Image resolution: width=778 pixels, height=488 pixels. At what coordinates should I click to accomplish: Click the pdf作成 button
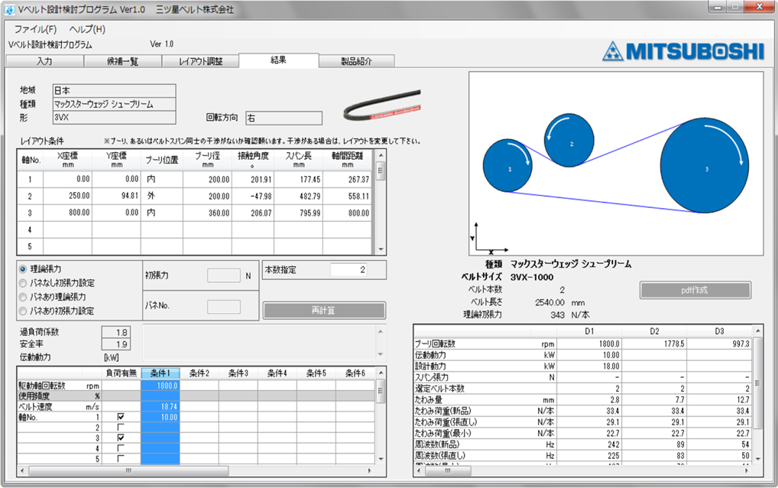coord(695,291)
